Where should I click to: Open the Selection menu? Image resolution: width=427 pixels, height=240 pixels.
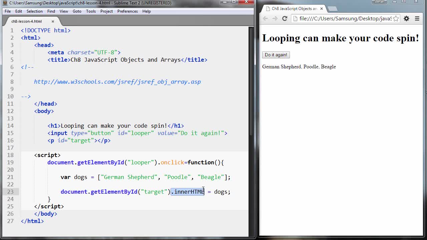[35, 11]
